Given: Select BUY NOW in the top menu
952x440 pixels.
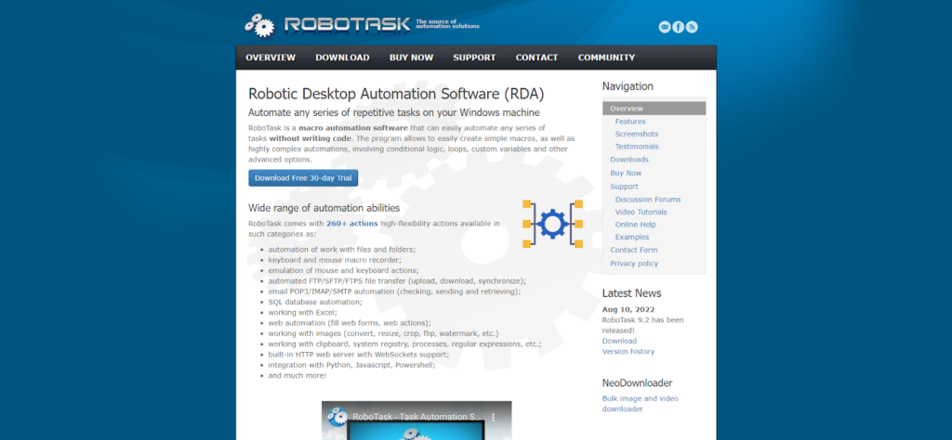Looking at the screenshot, I should point(411,58).
